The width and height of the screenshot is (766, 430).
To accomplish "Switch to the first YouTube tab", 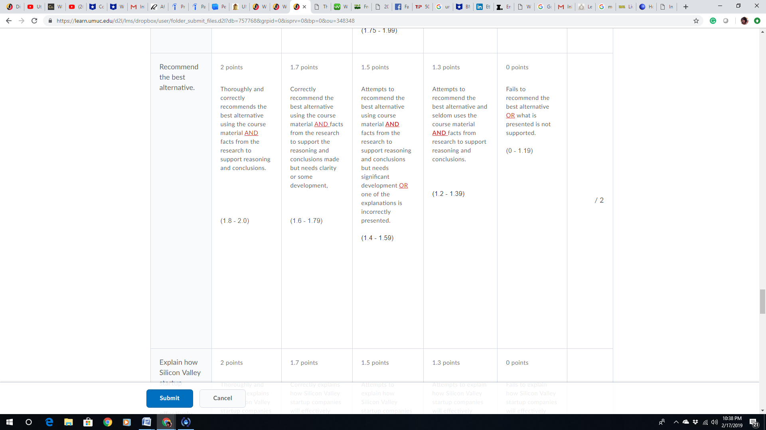I will click(34, 7).
